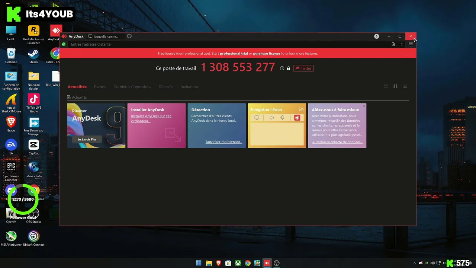This screenshot has height=268, width=476.
Task: Open the Discover AnyDesk 9 card
Action: [96, 125]
